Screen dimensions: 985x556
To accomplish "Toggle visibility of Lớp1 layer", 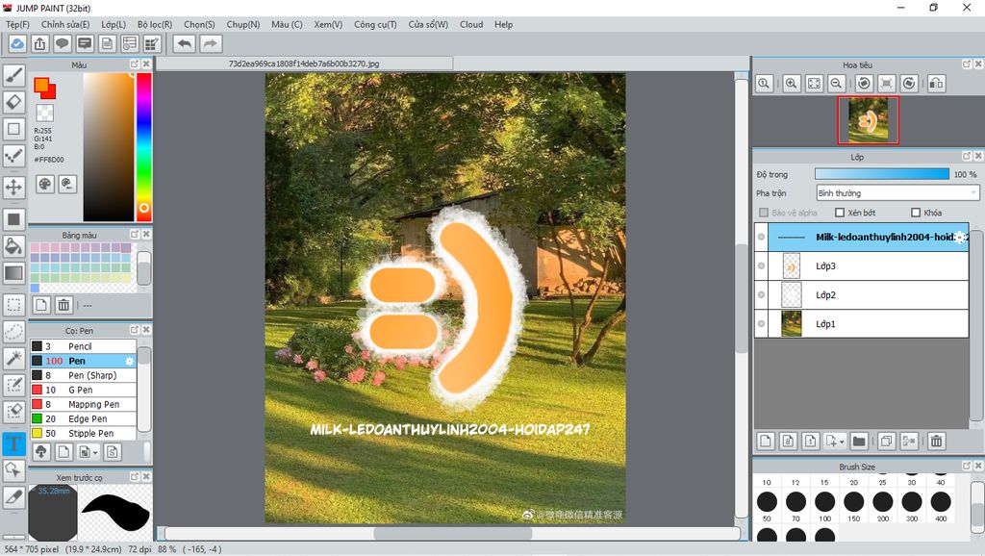I will point(762,323).
